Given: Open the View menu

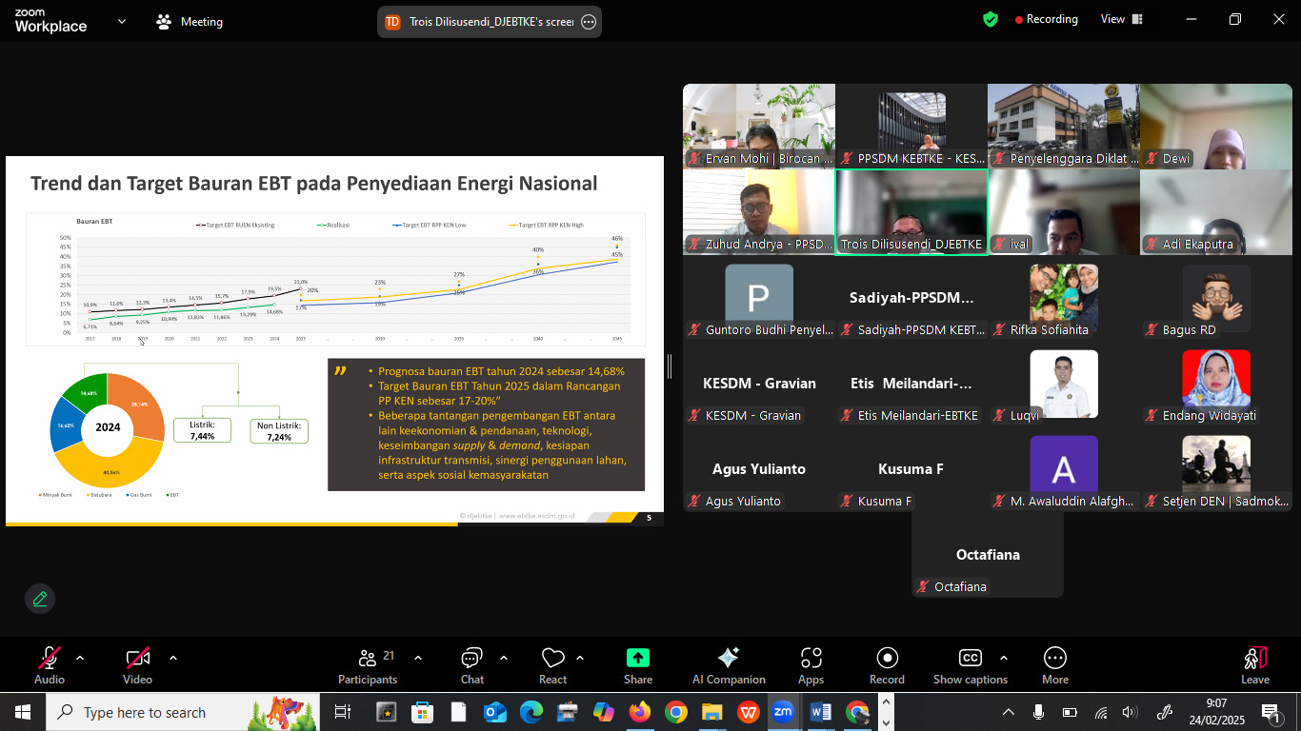Looking at the screenshot, I should pyautogui.click(x=1120, y=20).
